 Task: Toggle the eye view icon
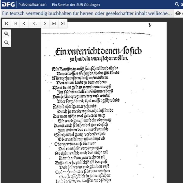tap(178, 13)
